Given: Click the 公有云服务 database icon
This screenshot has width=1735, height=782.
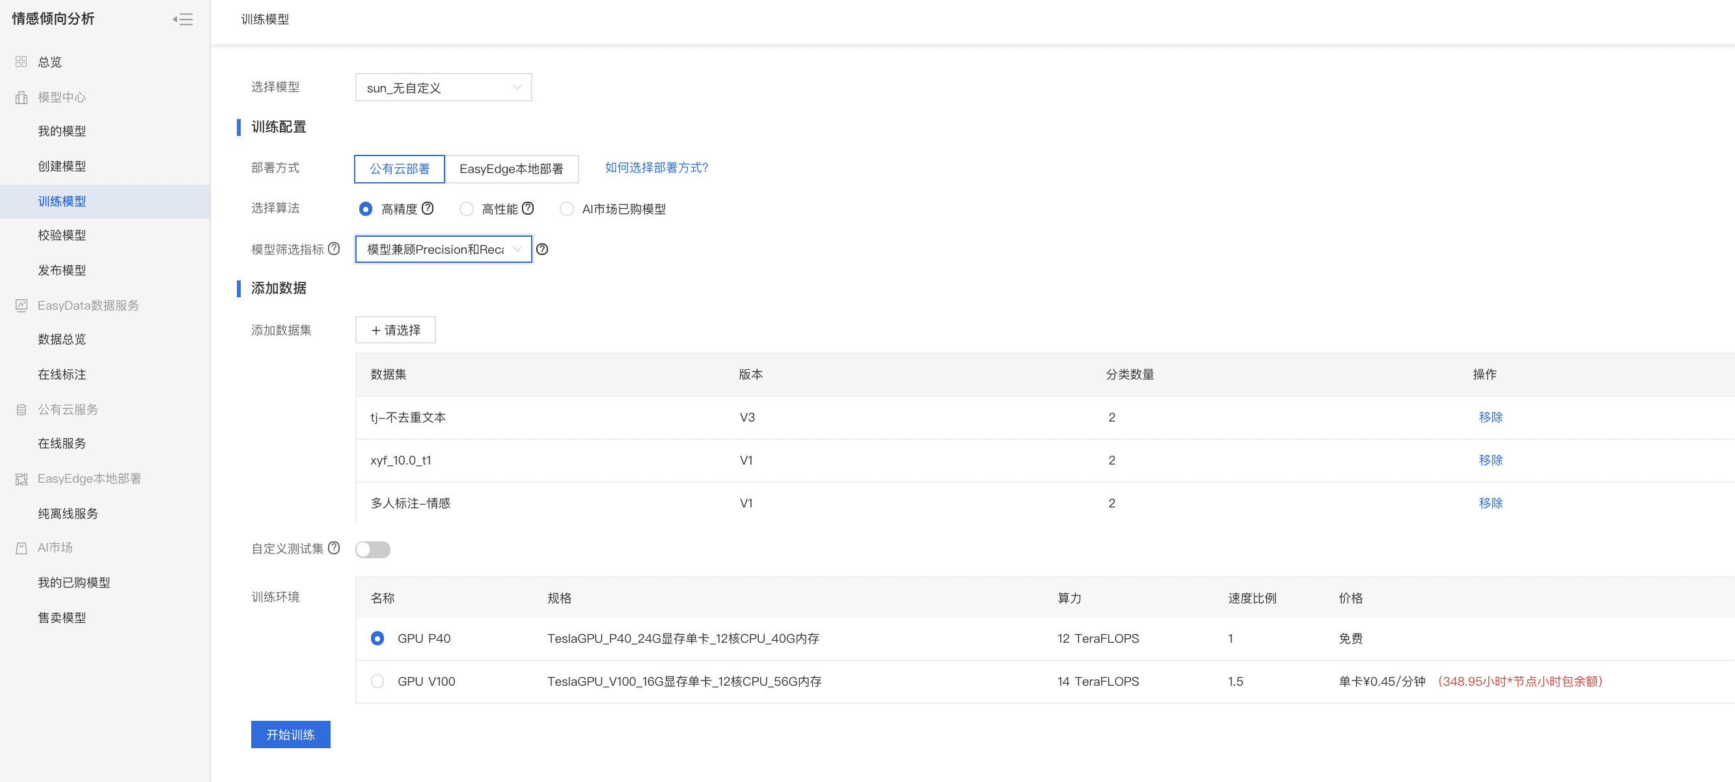Looking at the screenshot, I should tap(21, 409).
